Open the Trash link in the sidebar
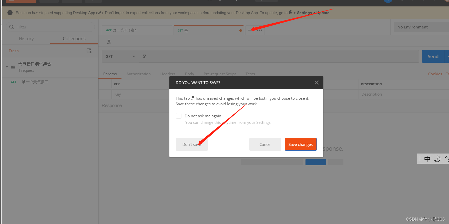Viewport: 449px width, 224px height. (14, 51)
